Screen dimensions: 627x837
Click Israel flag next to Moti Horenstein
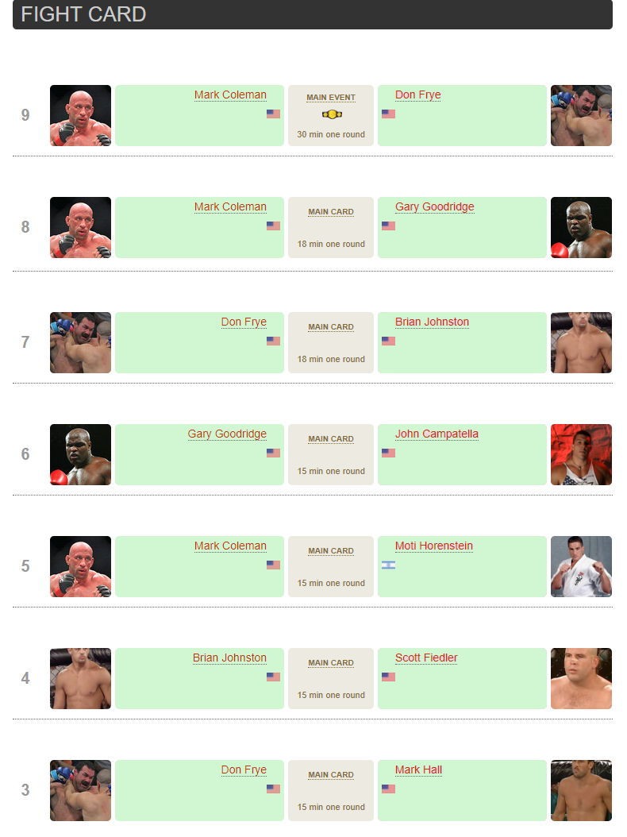click(388, 565)
